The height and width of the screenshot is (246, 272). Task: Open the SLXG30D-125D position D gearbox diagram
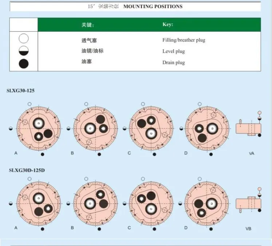click(207, 203)
